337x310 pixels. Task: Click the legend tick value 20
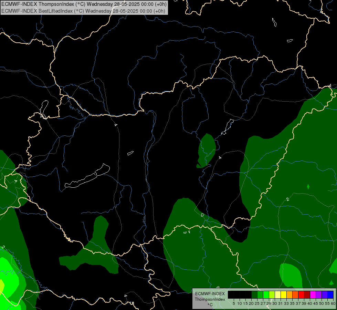pyautogui.click(x=251, y=303)
